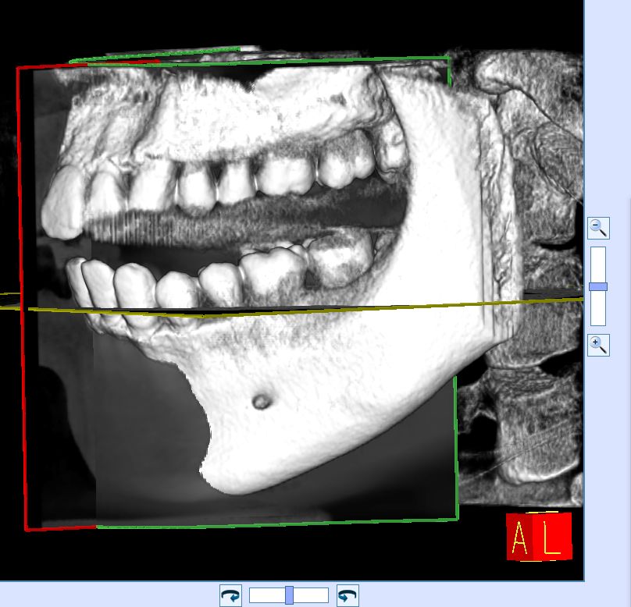Click the vertical zoom slider handle

(598, 286)
